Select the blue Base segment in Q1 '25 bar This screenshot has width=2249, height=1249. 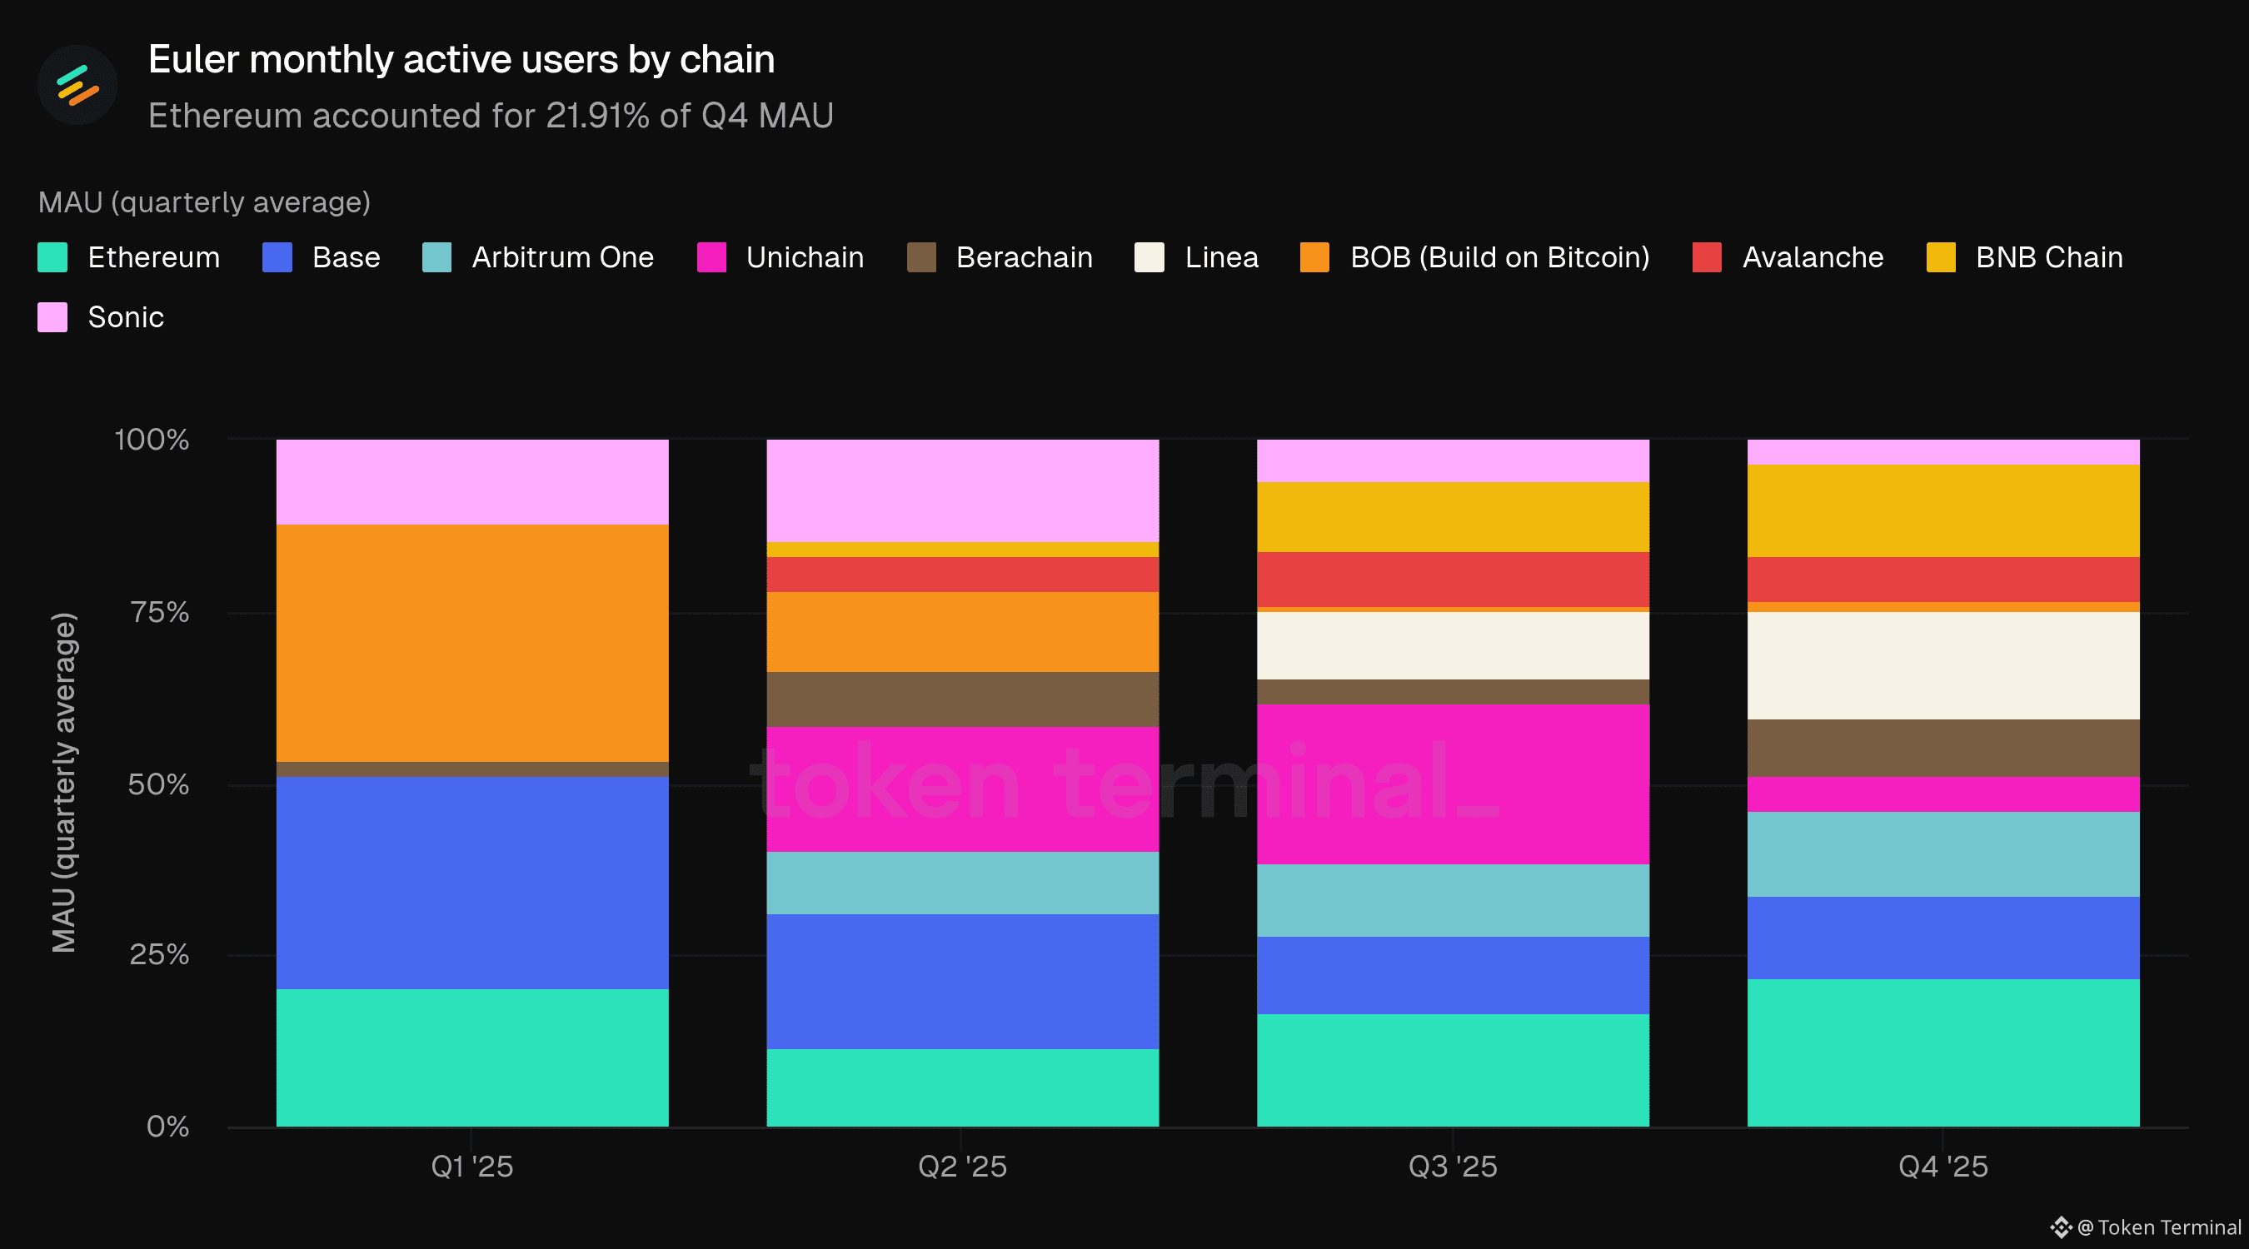tap(472, 883)
